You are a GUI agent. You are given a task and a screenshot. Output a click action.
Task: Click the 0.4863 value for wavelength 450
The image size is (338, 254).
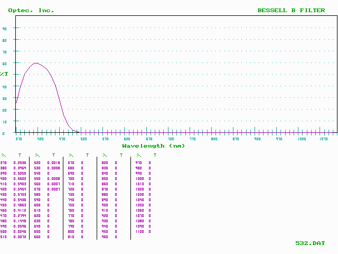click(x=21, y=205)
